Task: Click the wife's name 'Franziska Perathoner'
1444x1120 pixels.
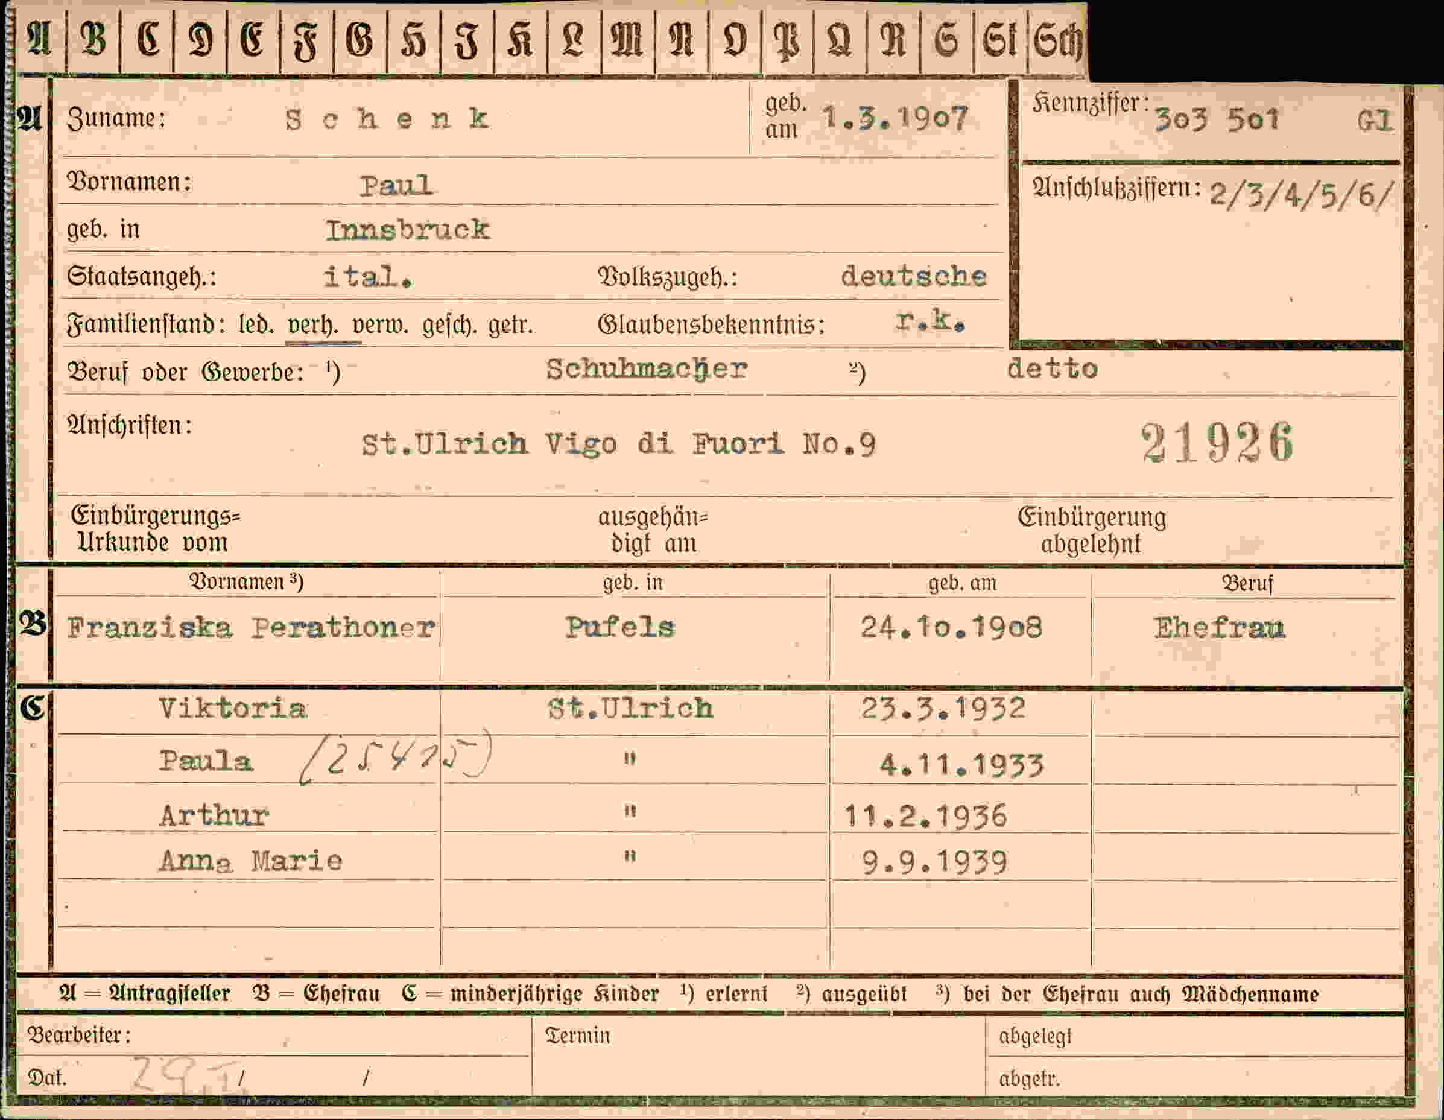Action: (x=250, y=627)
